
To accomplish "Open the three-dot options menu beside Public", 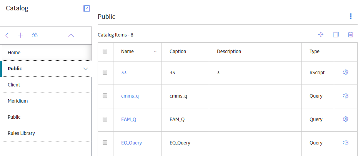I will 351,16.
